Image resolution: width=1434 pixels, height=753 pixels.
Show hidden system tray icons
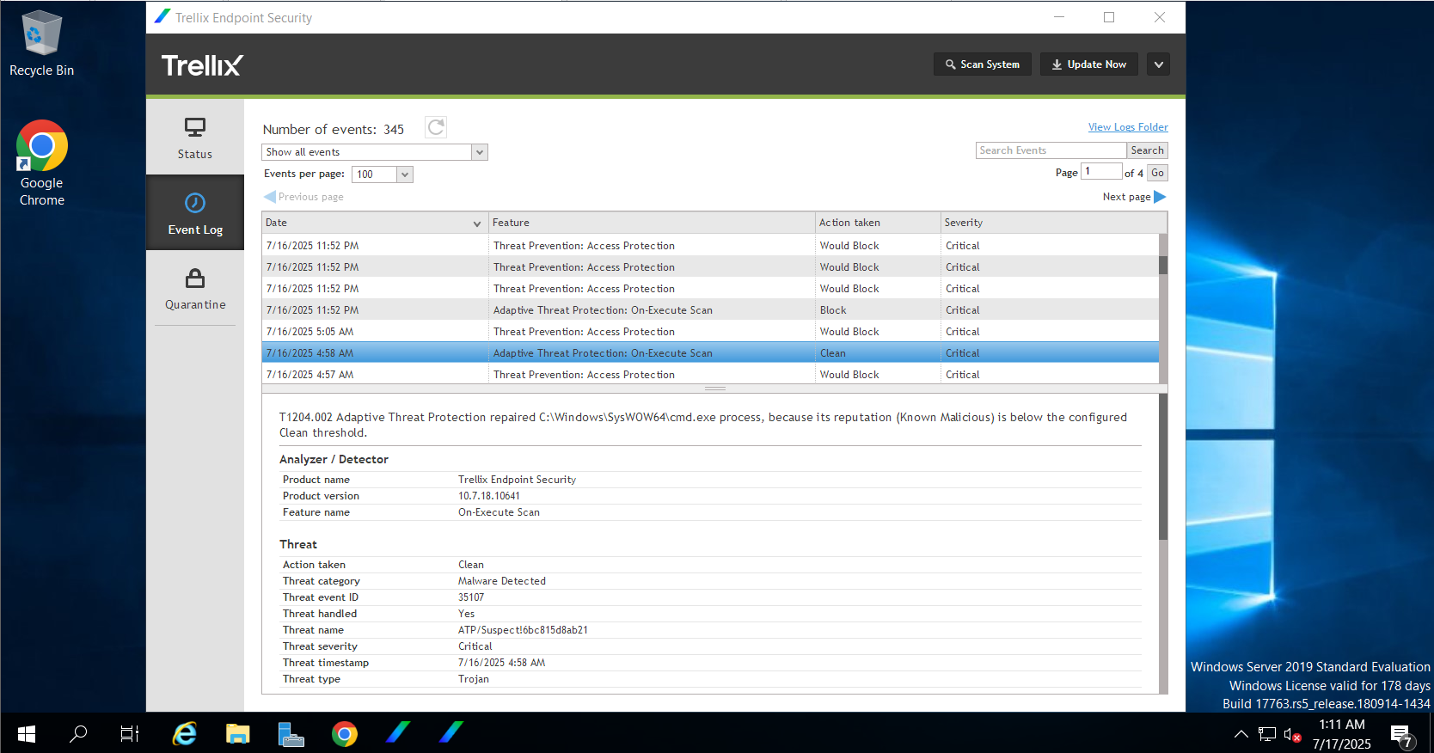coord(1241,734)
